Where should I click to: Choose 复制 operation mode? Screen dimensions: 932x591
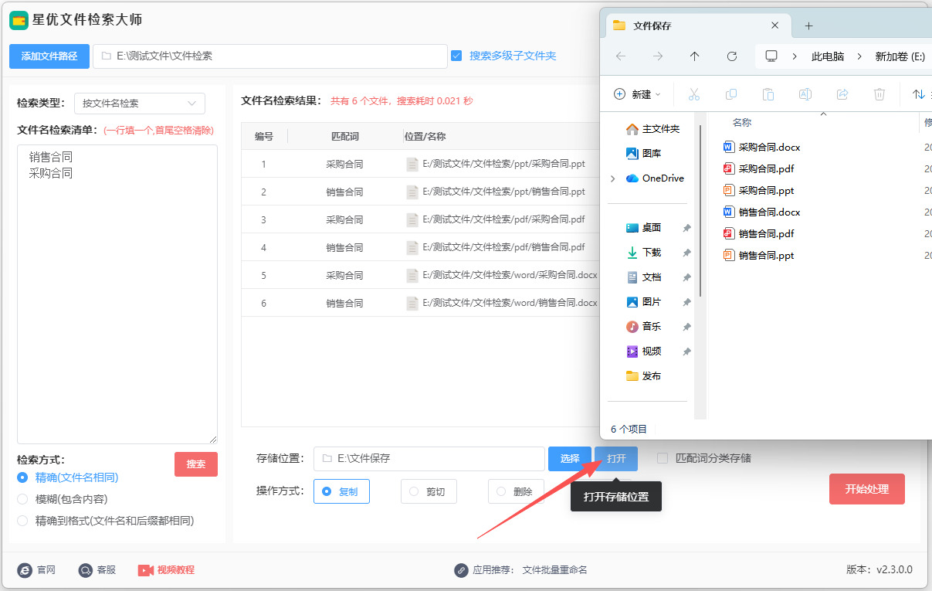[341, 491]
